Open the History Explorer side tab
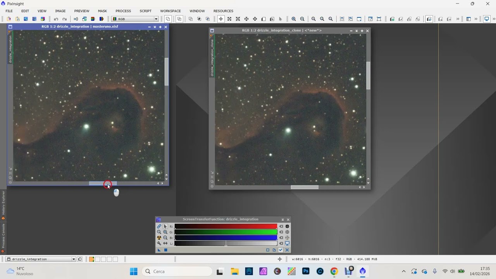 point(3,205)
